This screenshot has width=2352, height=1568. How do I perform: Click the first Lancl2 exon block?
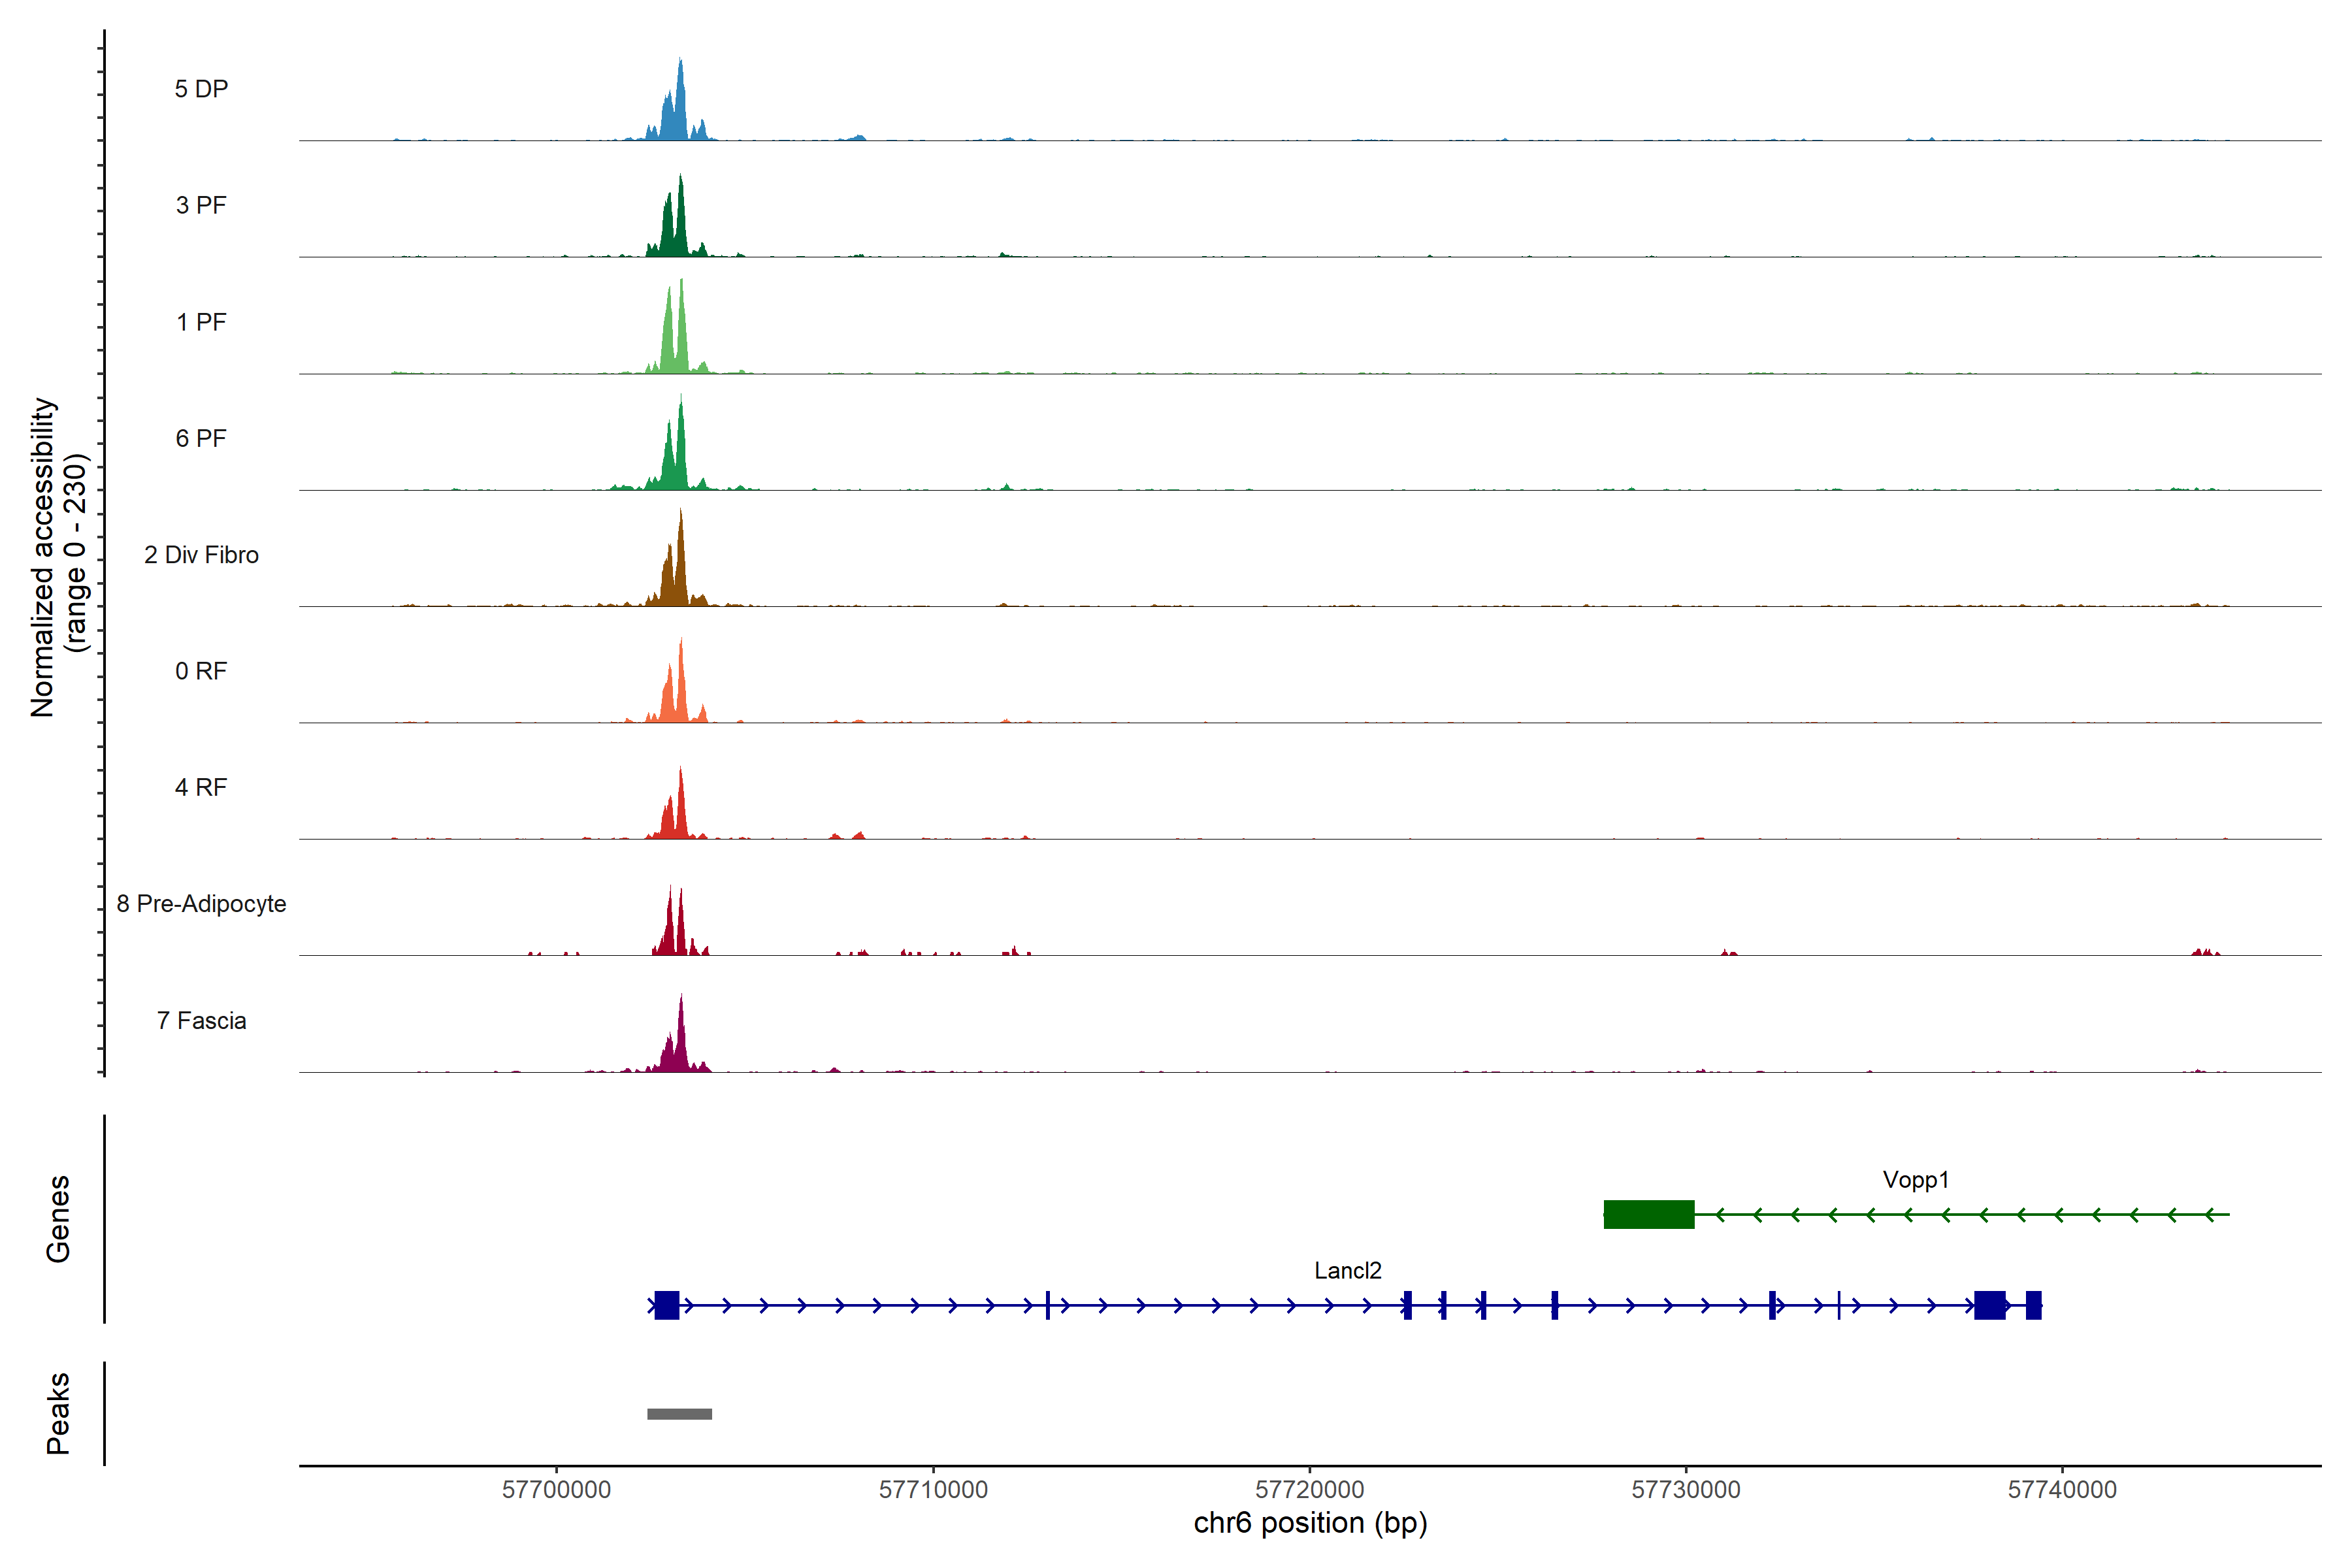click(667, 1305)
